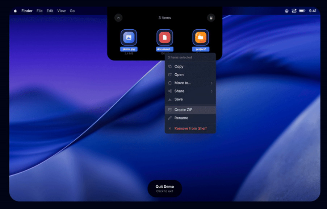Open the Go menu
327x209 pixels.
[x=72, y=11]
